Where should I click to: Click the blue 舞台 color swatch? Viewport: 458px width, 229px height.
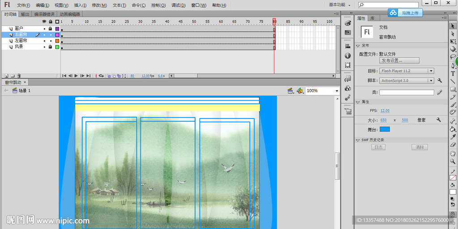click(385, 129)
